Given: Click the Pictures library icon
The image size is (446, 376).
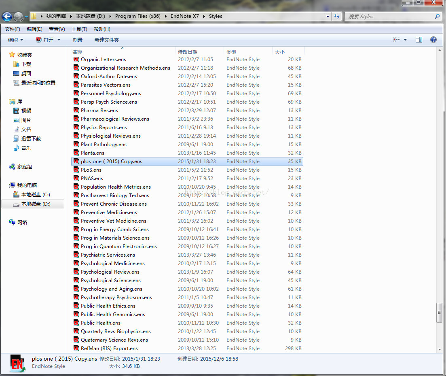Looking at the screenshot, I should point(16,120).
